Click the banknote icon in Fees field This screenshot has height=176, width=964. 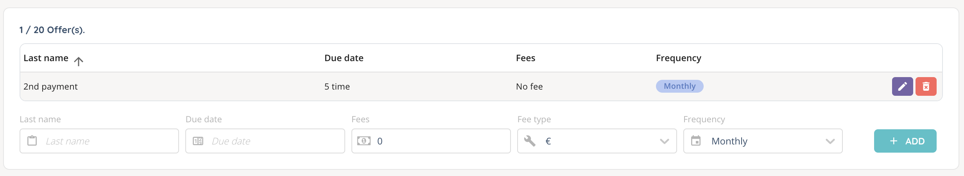click(364, 141)
